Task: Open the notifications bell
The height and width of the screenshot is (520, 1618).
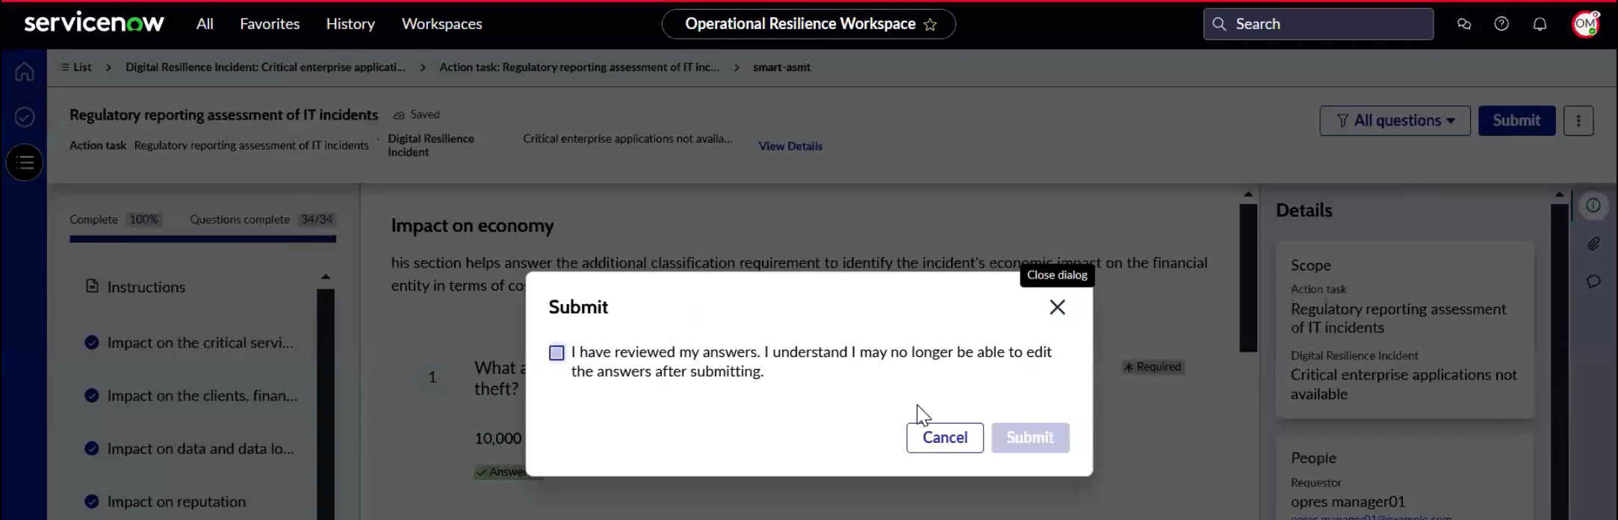Action: (1540, 24)
